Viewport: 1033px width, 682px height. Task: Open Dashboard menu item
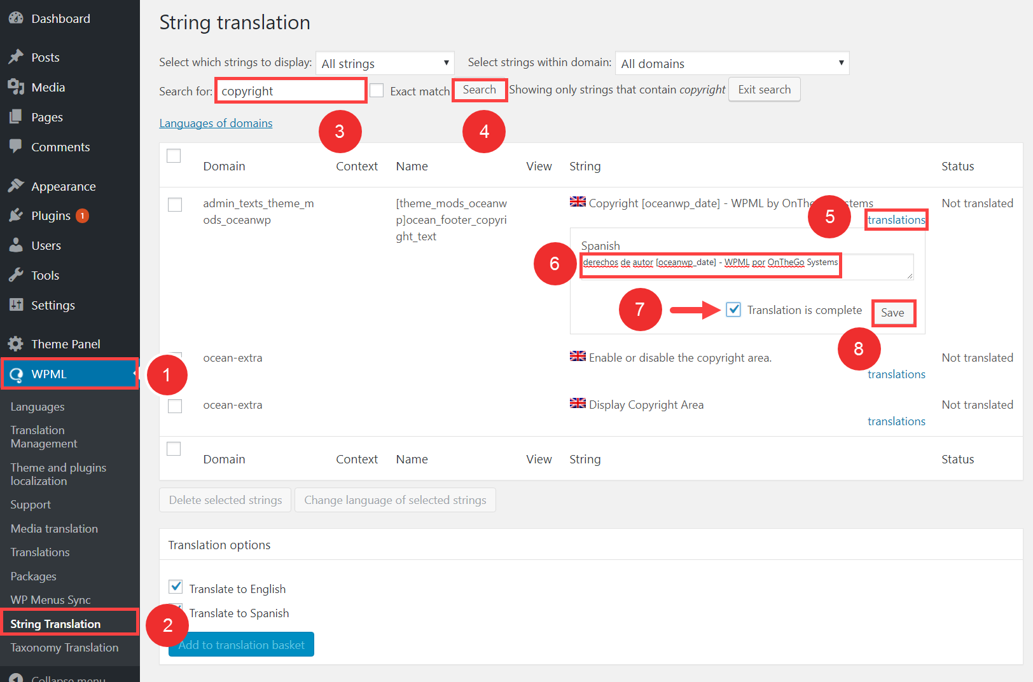click(70, 18)
